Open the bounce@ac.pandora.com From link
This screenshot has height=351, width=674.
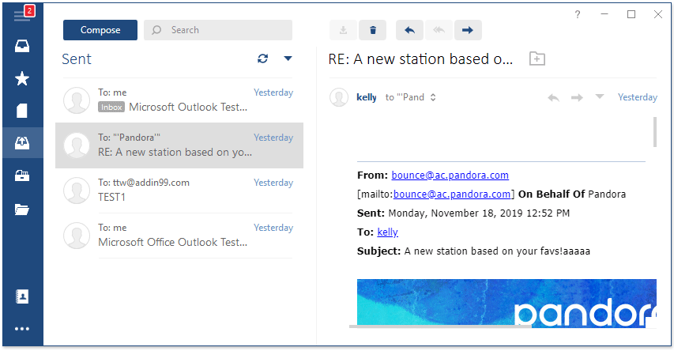click(450, 175)
